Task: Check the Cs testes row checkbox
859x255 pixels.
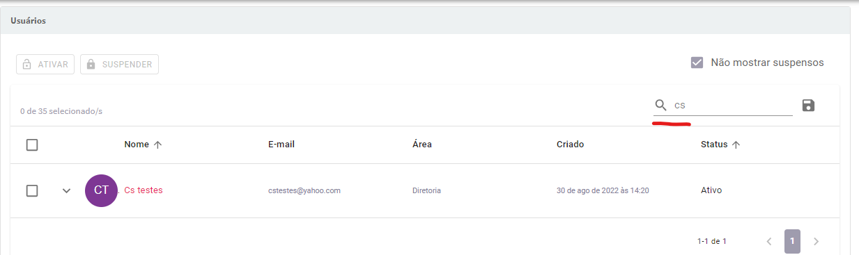Action: (x=32, y=190)
